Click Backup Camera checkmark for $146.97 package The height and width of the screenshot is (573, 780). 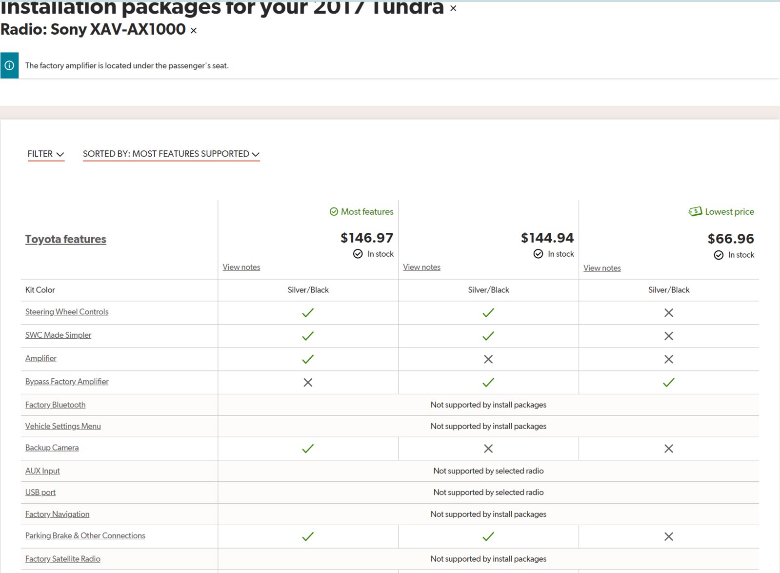(308, 449)
